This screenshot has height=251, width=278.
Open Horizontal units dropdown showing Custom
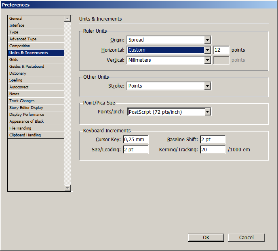169,50
